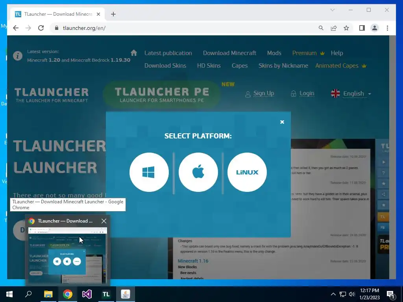Image resolution: width=403 pixels, height=302 pixels.
Task: Click the Chrome window preview thumbnail
Action: (68, 255)
